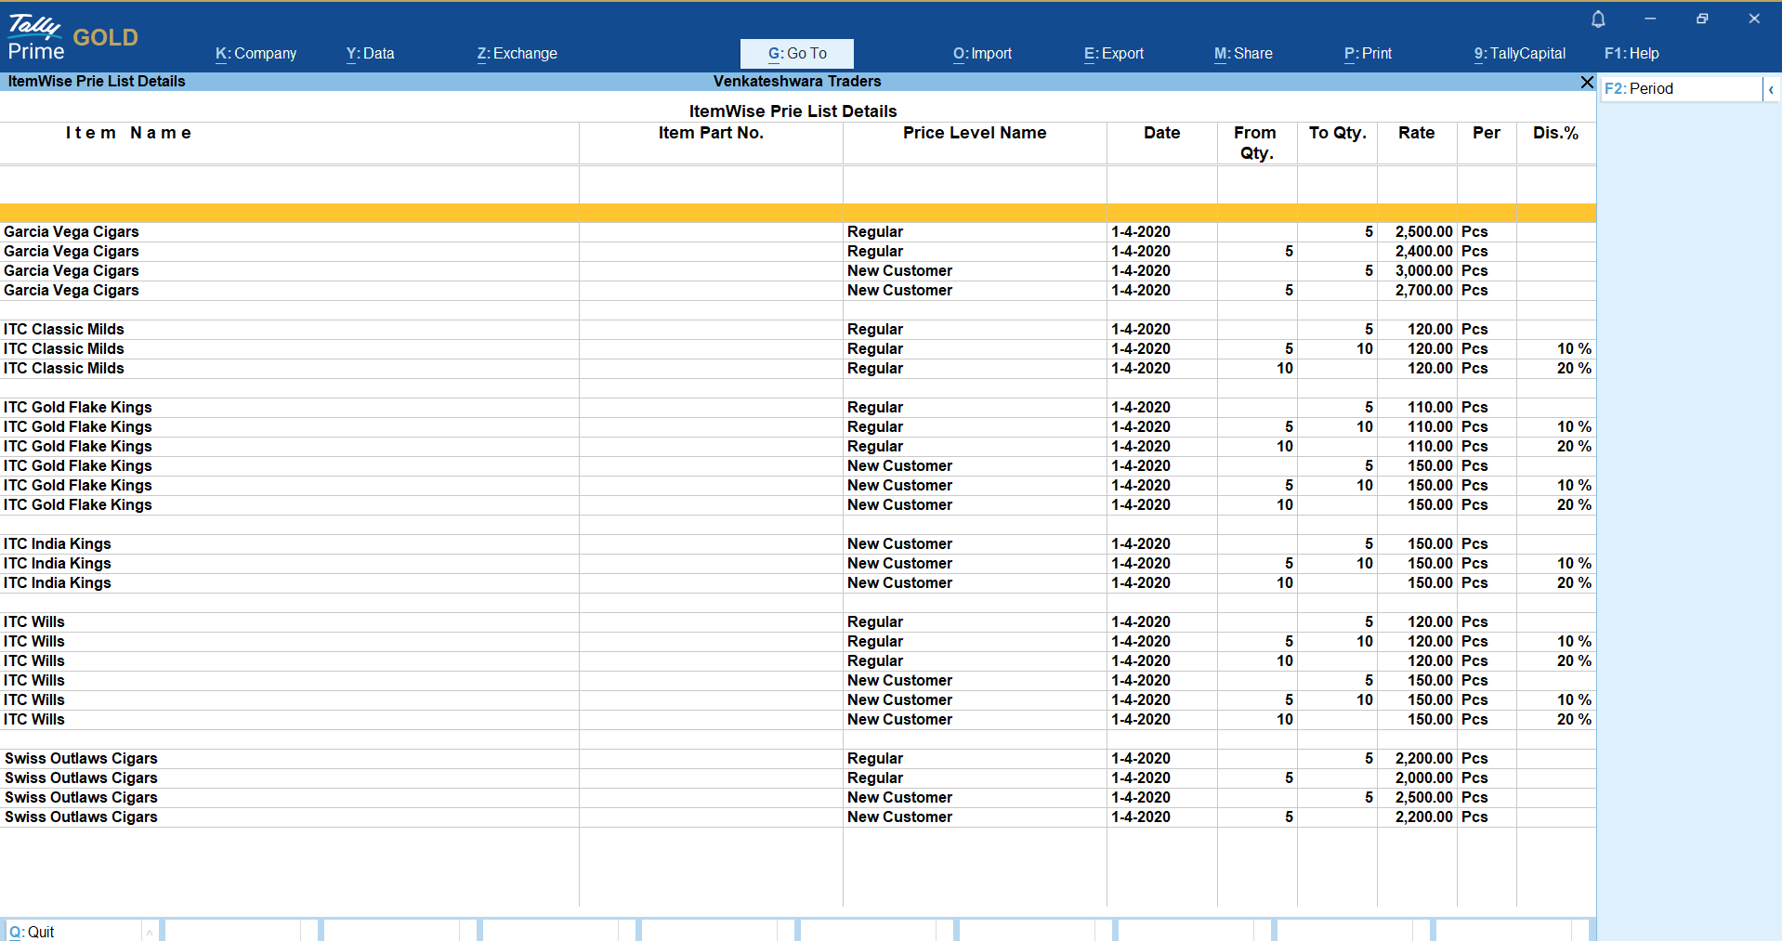Click the notification bell icon

(1598, 19)
